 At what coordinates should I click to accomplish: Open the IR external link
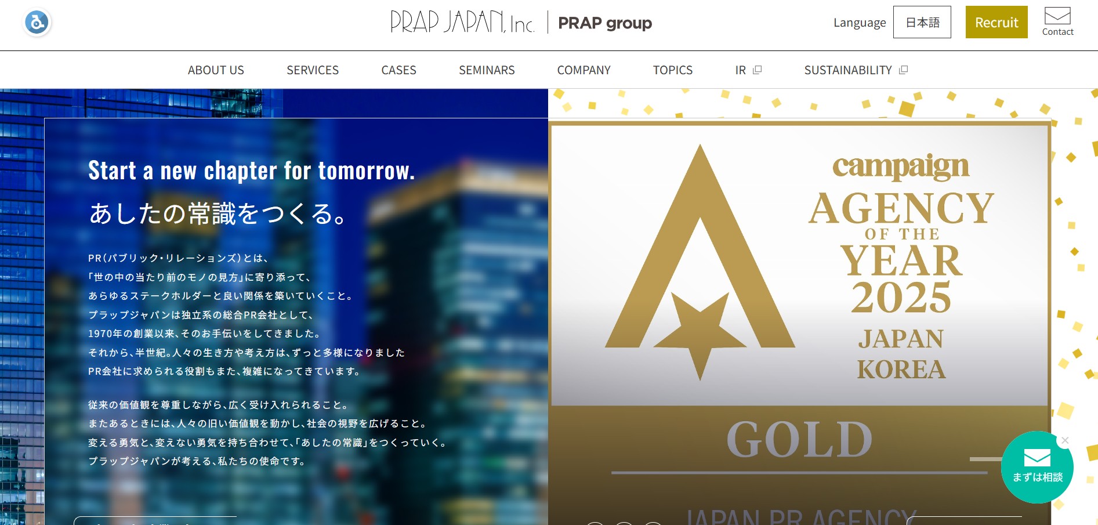[748, 70]
